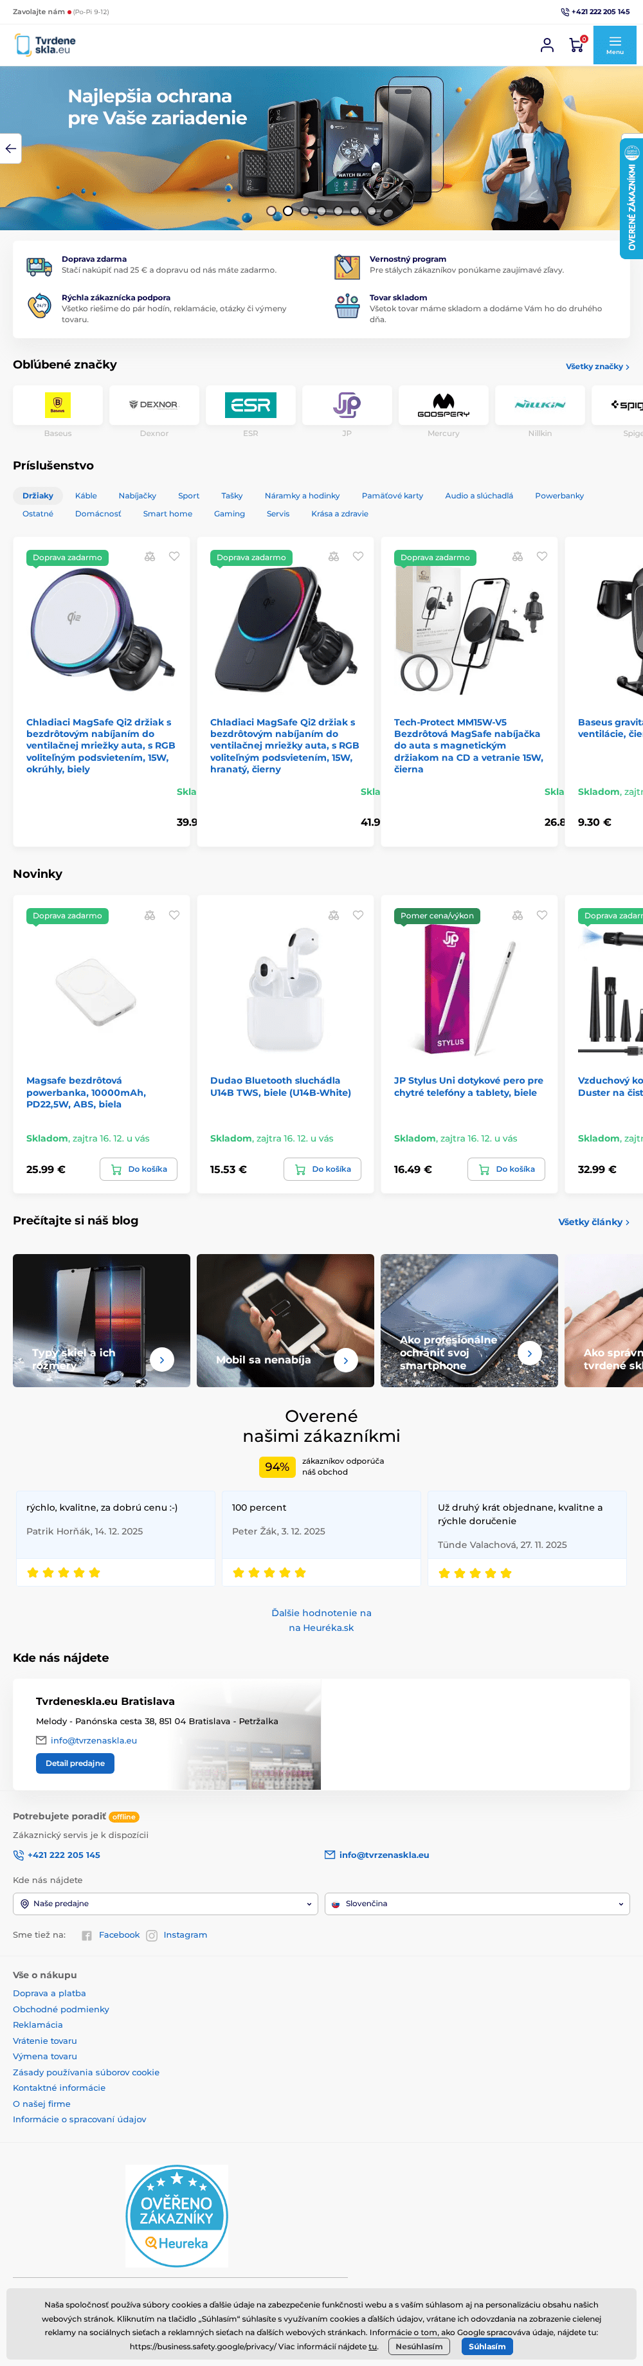Viewport: 643px width, 2366px height.
Task: Click compare icon on Magsafe powerbanka card
Action: [x=150, y=916]
